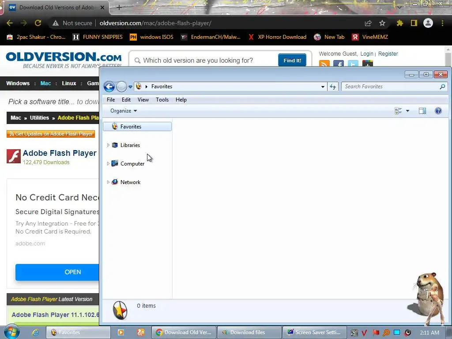Open the Chrome three-dot menu
The height and width of the screenshot is (339, 452).
(x=442, y=23)
